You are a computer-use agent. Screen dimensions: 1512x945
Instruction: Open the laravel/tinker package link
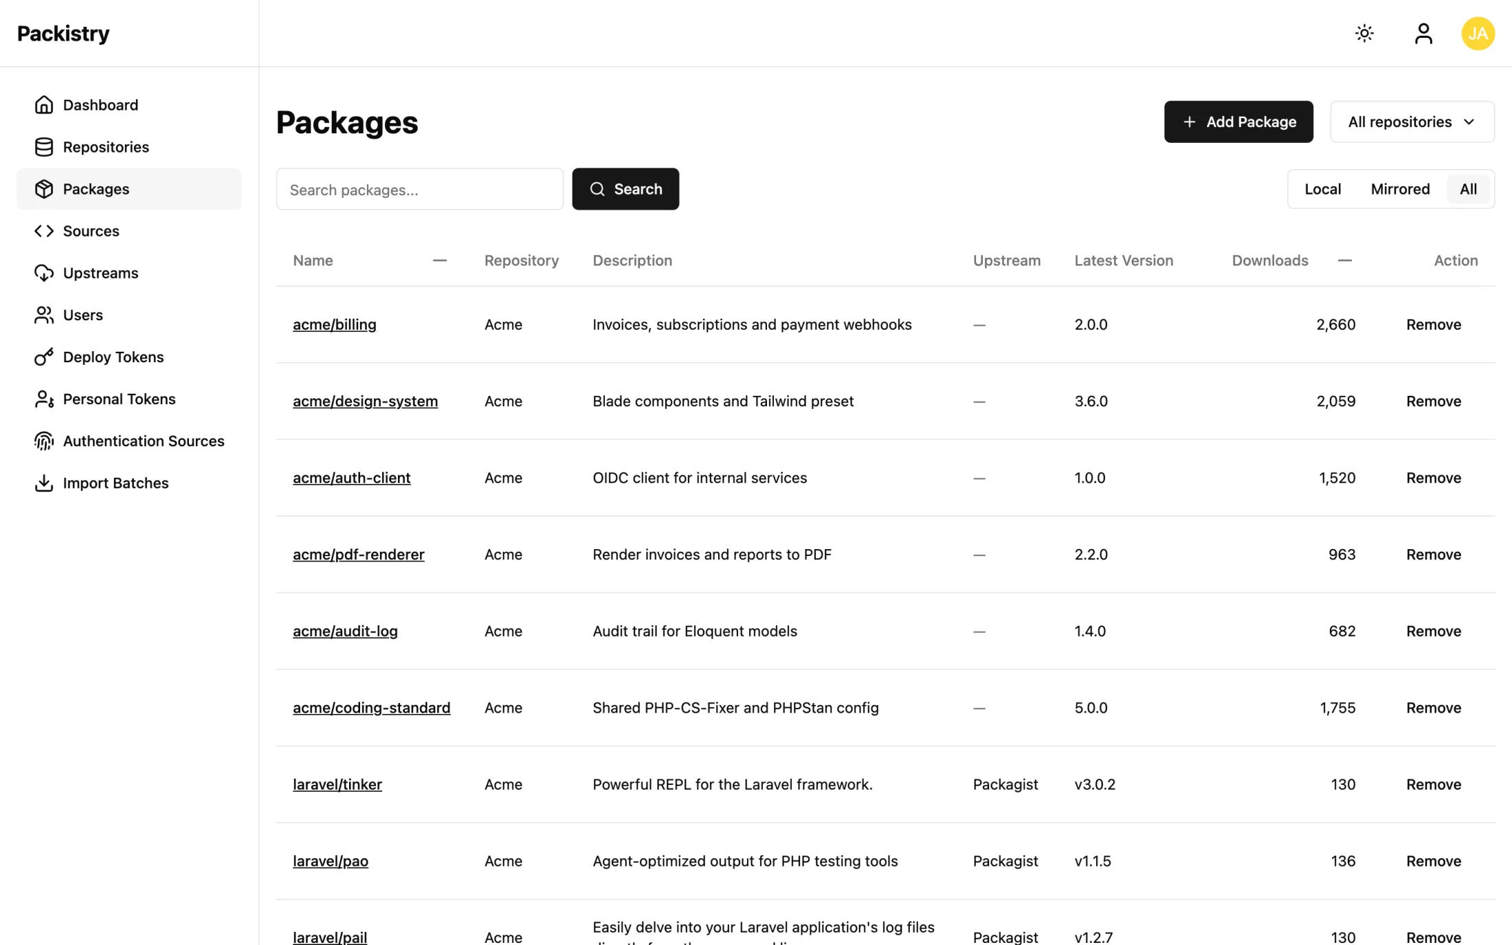(337, 784)
